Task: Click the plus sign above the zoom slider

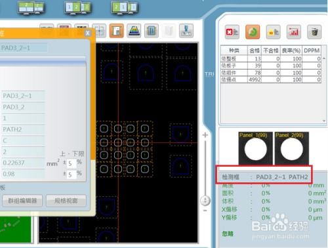Action: [x=205, y=135]
